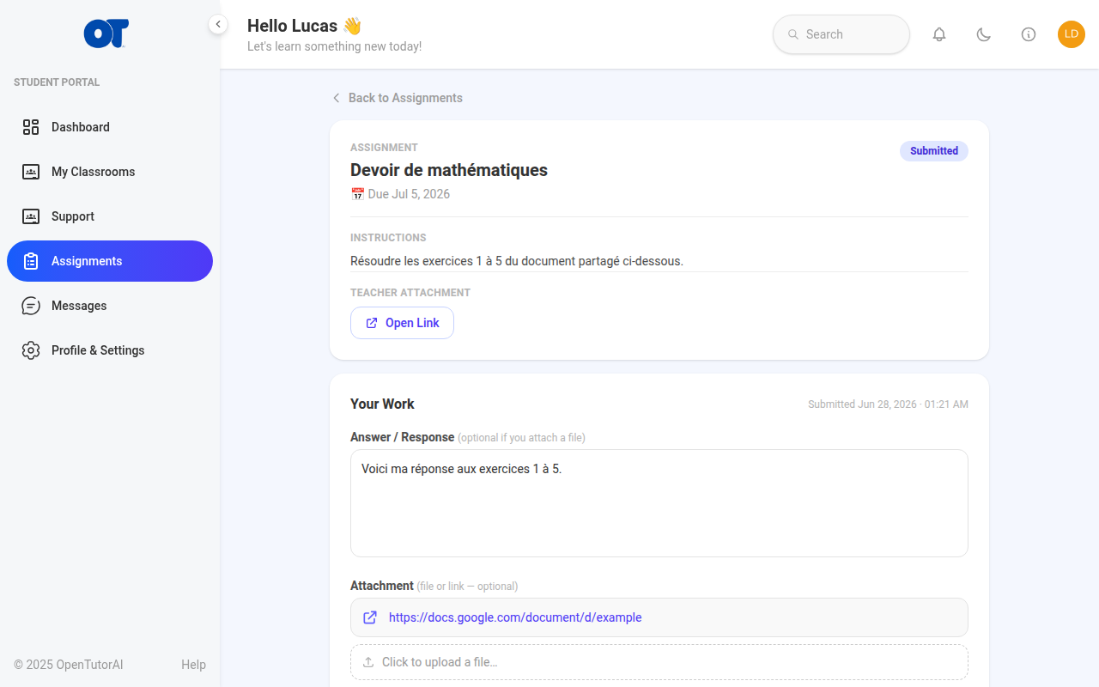Viewport: 1099px width, 687px height.
Task: Click the OpenTutorAI logo
Action: (x=106, y=33)
